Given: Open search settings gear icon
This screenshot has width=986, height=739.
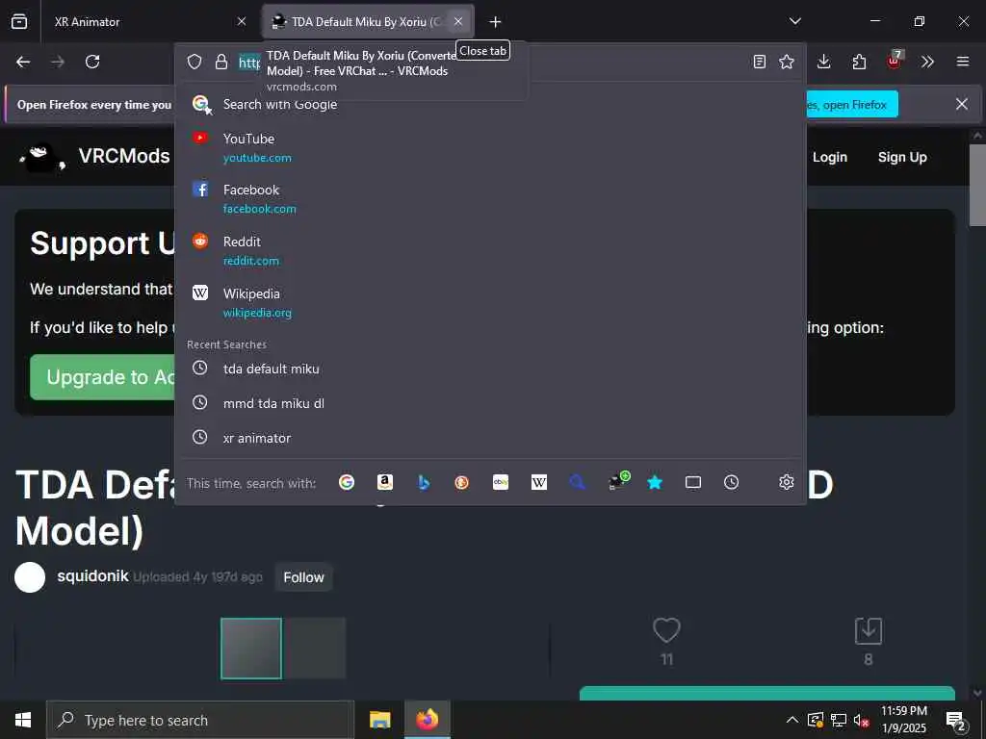Looking at the screenshot, I should pyautogui.click(x=786, y=482).
